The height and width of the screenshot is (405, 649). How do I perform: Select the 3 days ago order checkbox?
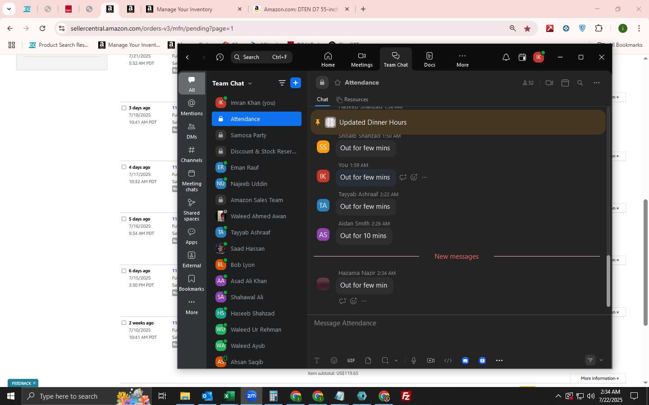[x=124, y=108]
